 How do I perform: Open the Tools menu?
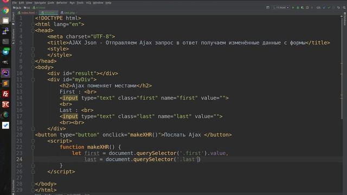[80, 3]
